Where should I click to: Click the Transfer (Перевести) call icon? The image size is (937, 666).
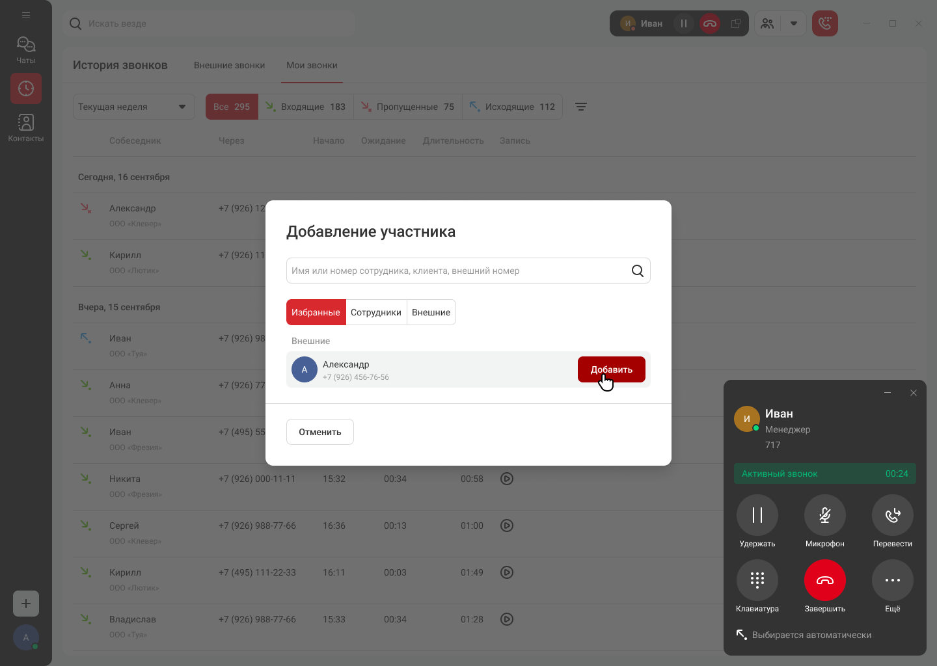892,515
